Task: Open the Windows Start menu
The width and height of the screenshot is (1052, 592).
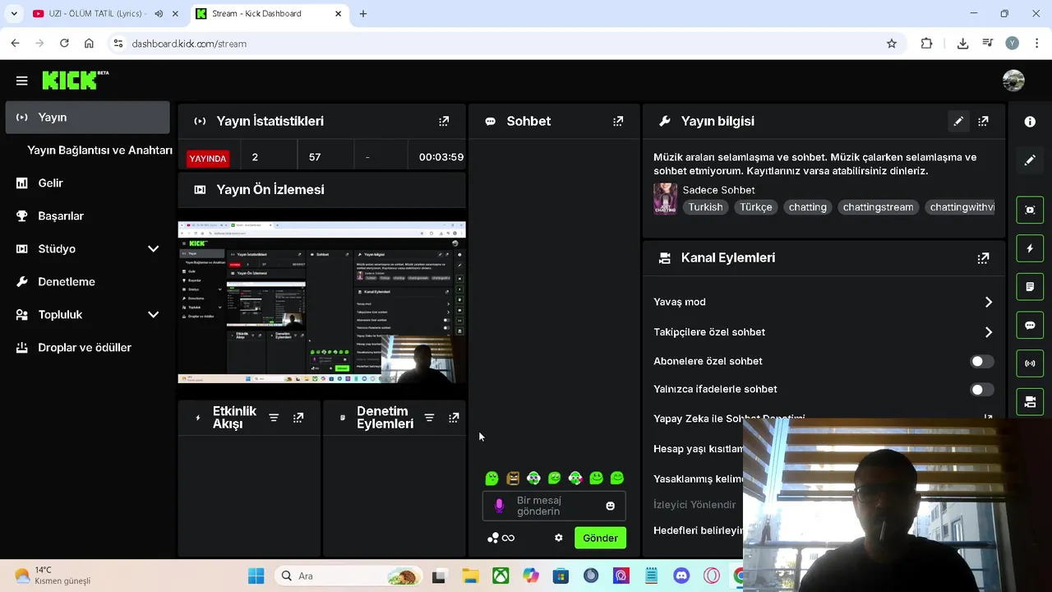Action: [256, 576]
